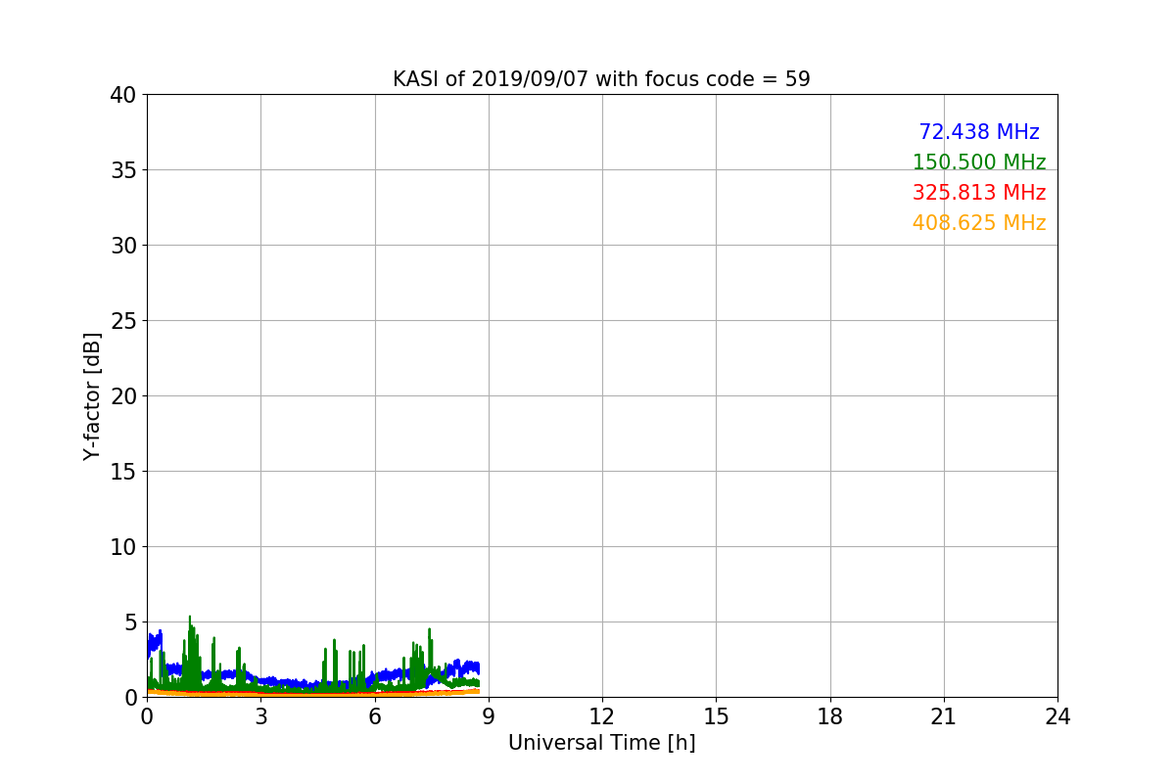This screenshot has height=783, width=1175.
Task: Click x-axis tick label 15
Action: [x=716, y=716]
